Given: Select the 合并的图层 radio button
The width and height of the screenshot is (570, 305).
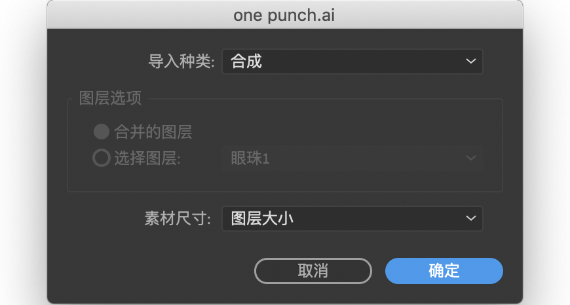Looking at the screenshot, I should pos(101,132).
